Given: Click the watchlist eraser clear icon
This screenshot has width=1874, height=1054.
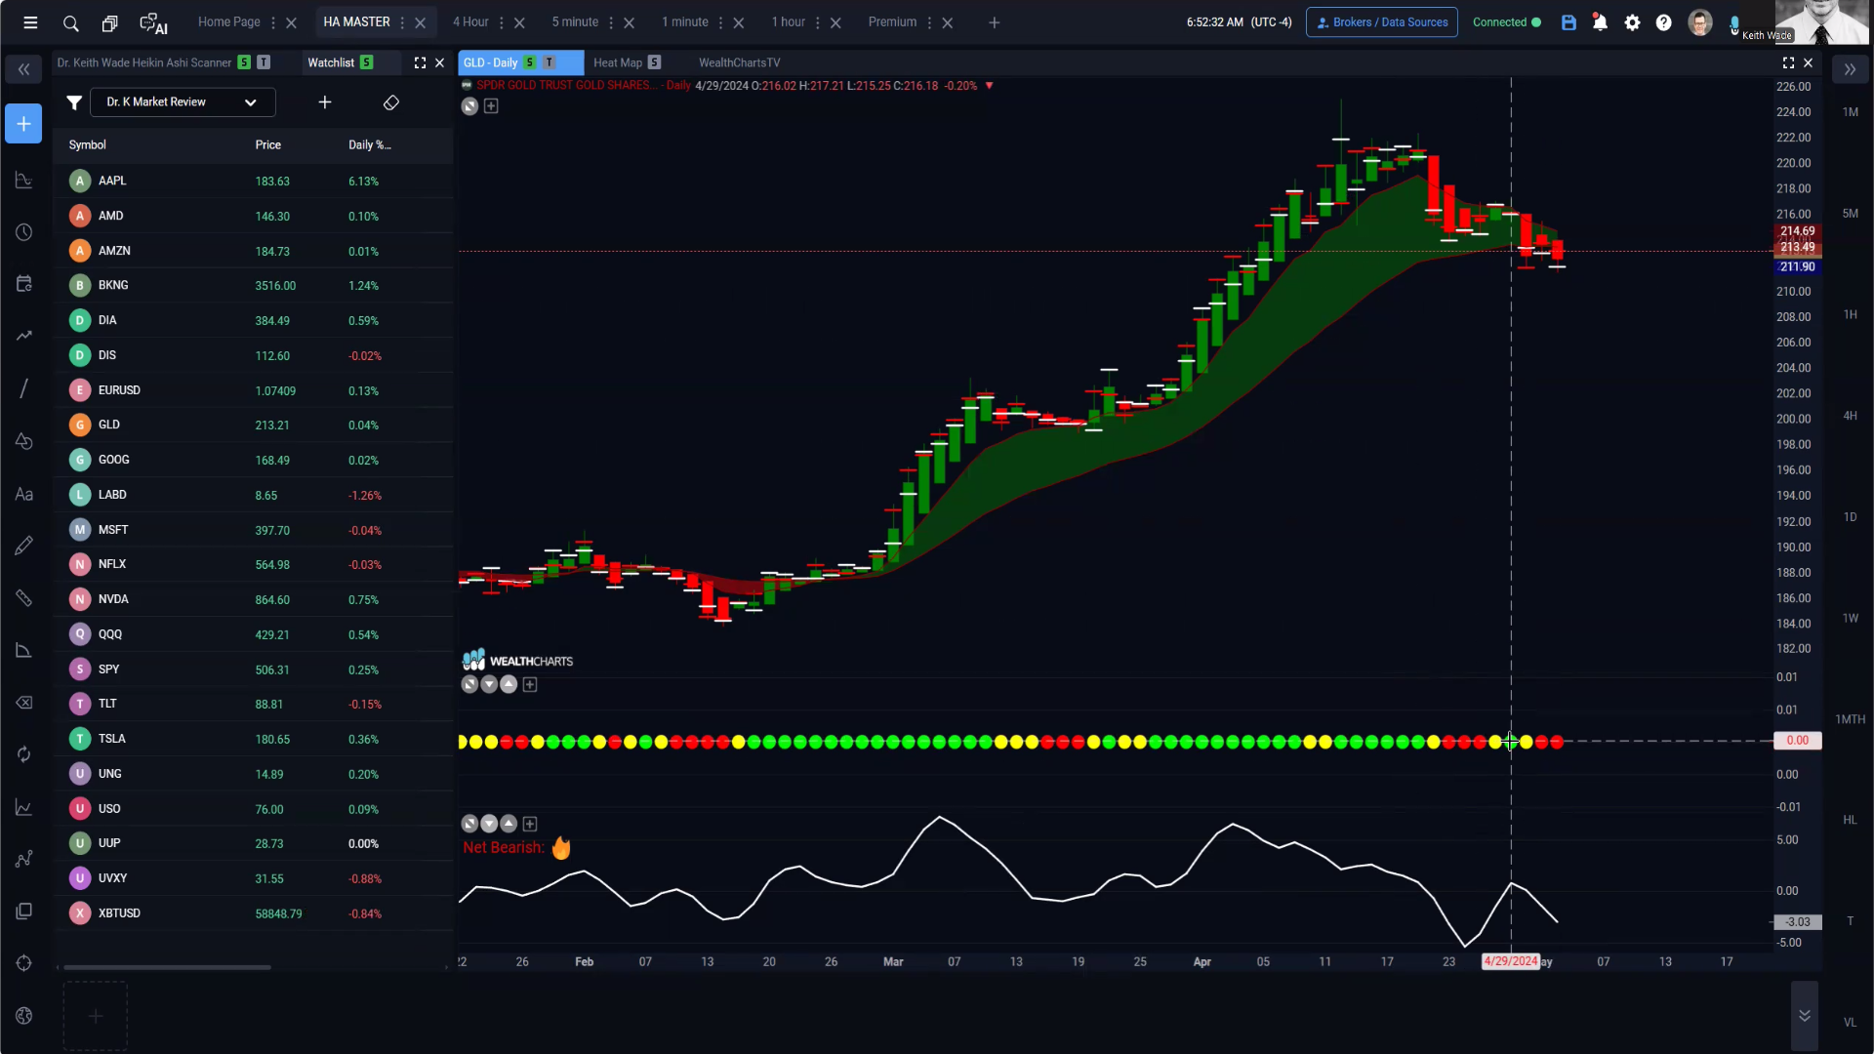Looking at the screenshot, I should [391, 102].
